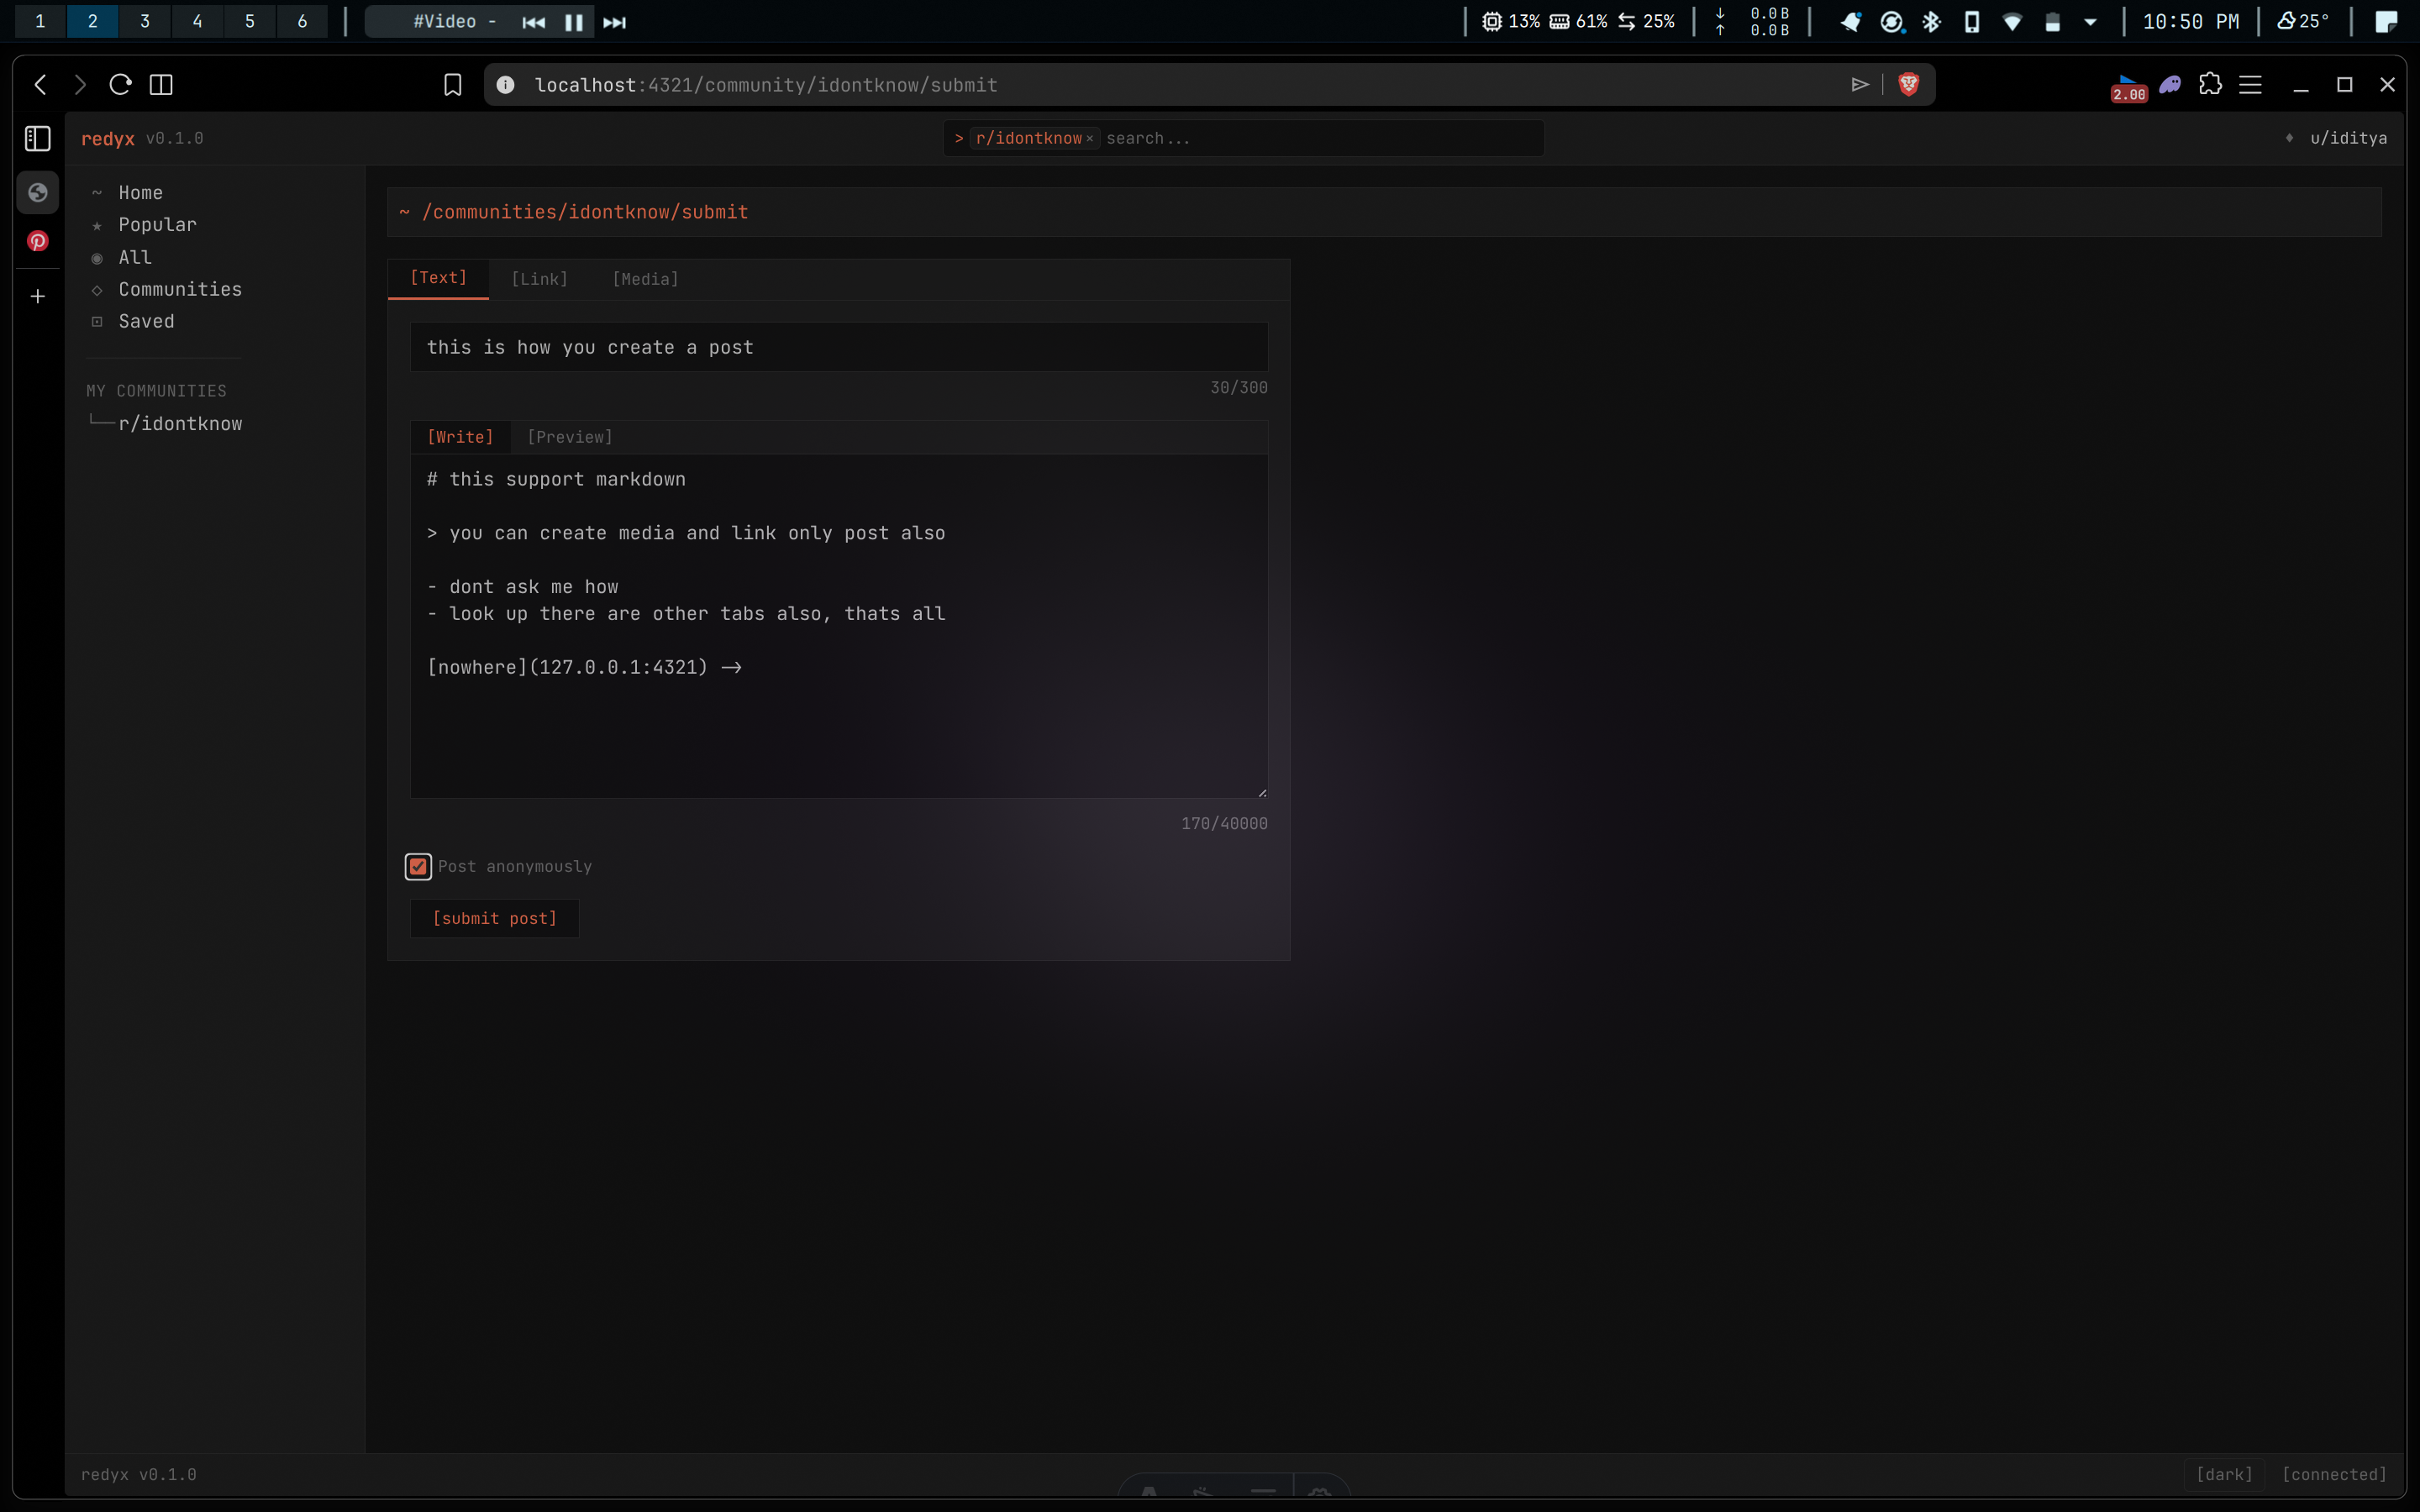Add new item with sidebar plus icon
This screenshot has width=2420, height=1512.
[x=37, y=296]
